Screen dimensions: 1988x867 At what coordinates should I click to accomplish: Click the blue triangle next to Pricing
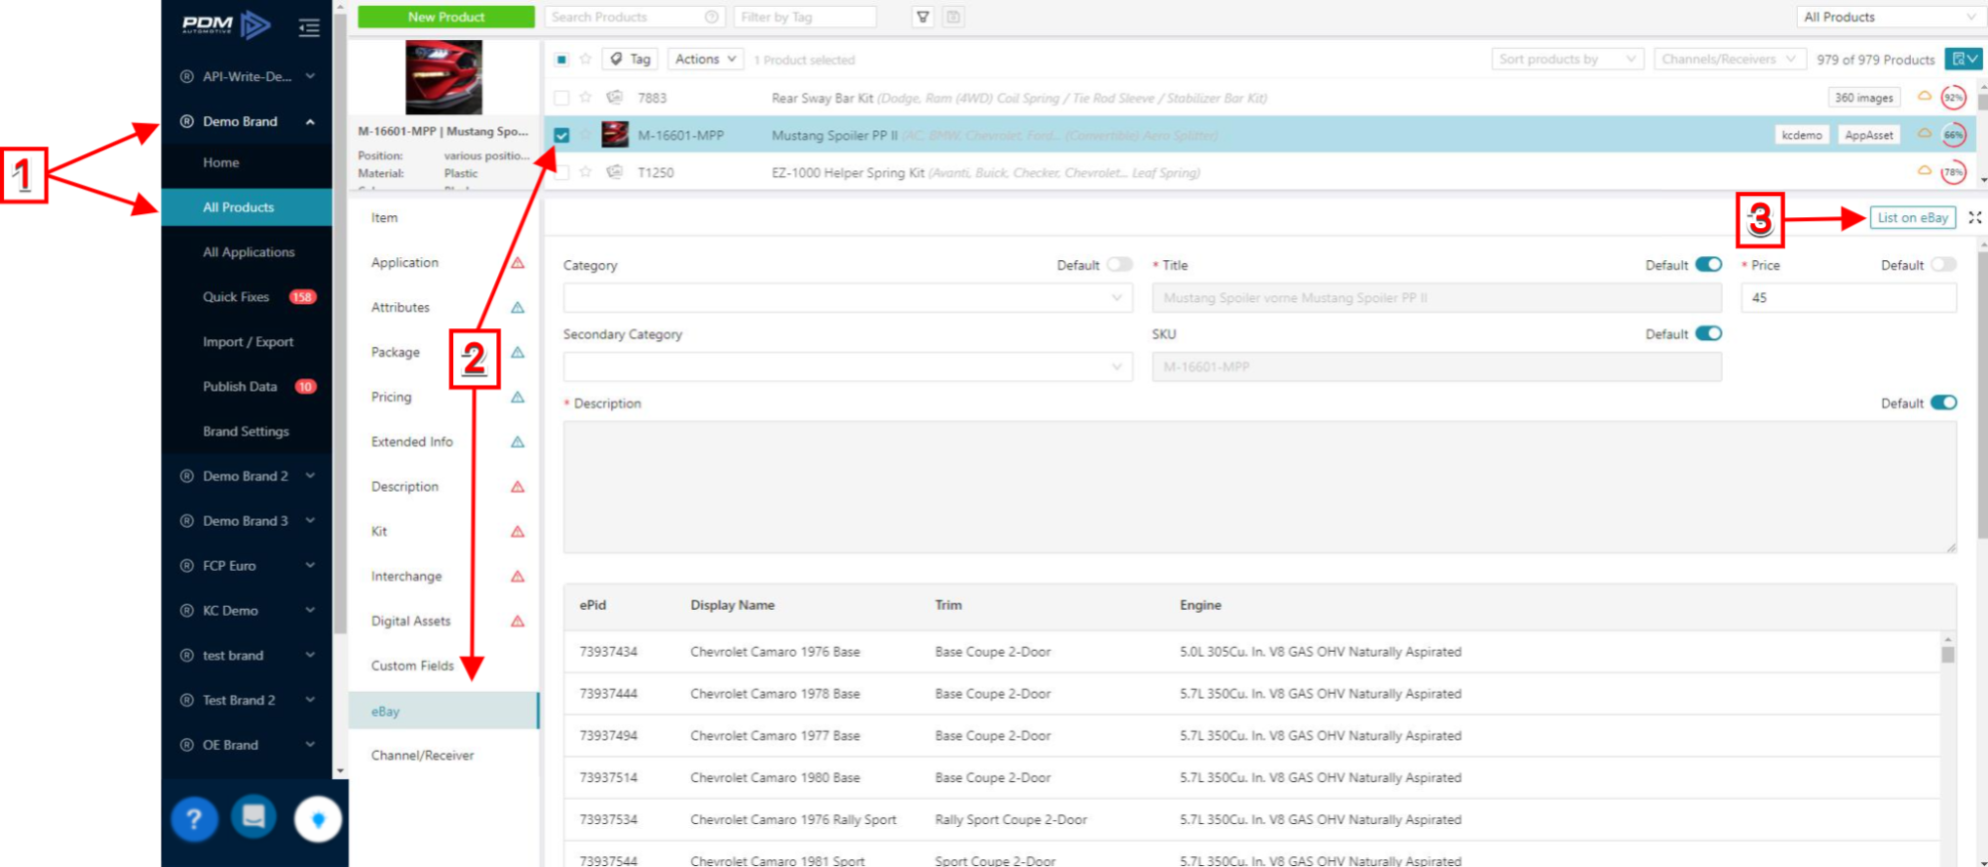(x=517, y=397)
